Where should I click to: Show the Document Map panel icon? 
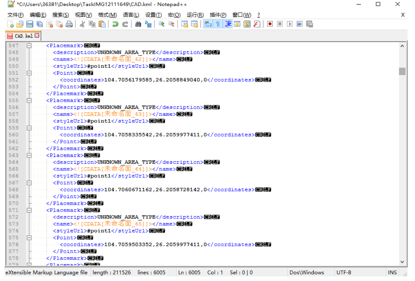[x=247, y=24]
